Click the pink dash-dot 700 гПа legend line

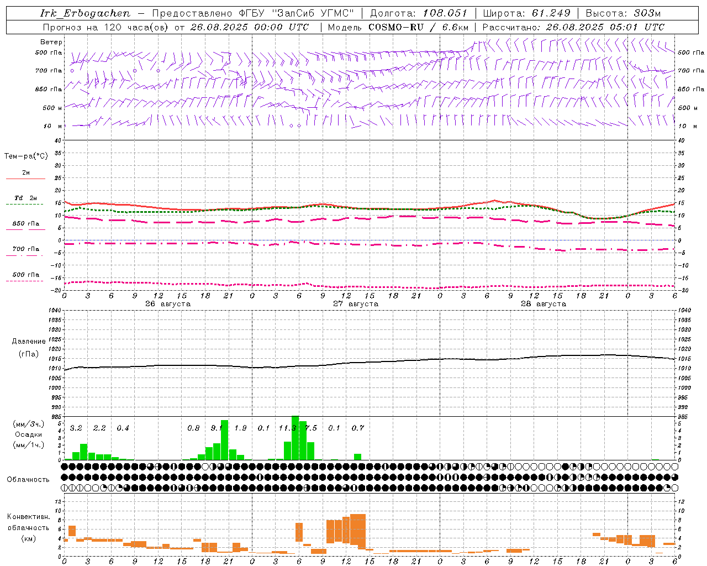[24, 256]
